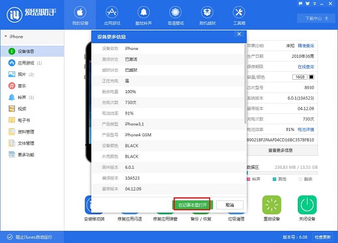Click the 查看更多信息 button
Image resolution: width=338 pixels, height=243 pixels.
[280, 150]
